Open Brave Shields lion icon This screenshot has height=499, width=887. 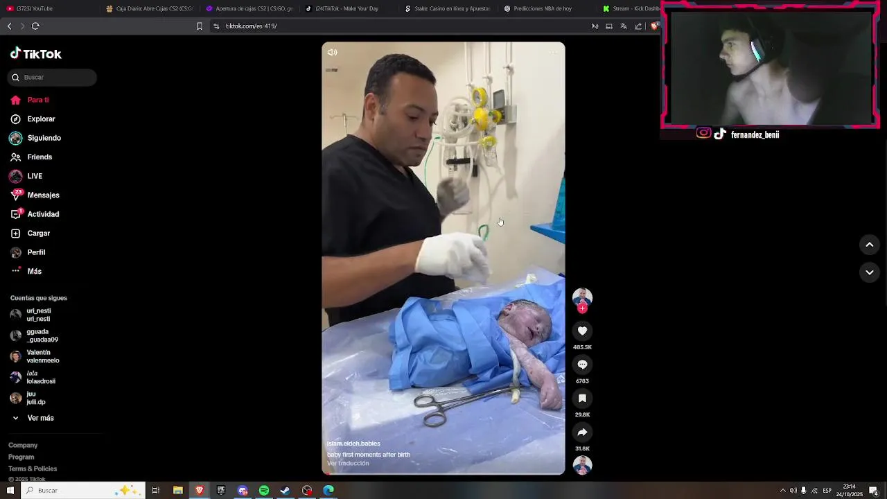(653, 26)
